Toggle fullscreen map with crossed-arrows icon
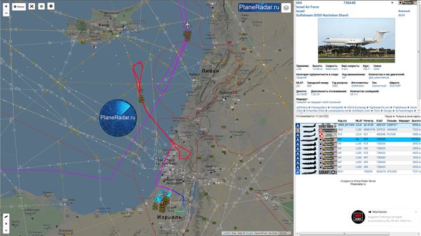 point(32,6)
